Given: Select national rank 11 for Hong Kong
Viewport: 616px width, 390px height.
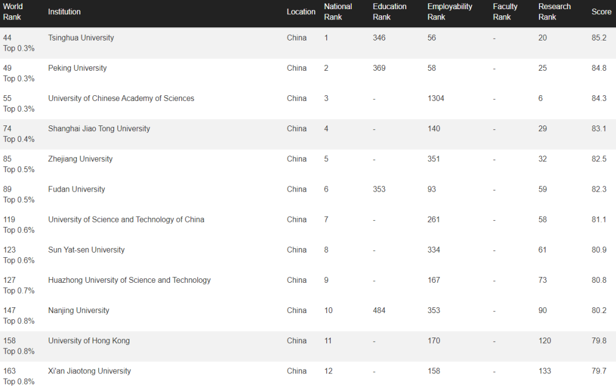Looking at the screenshot, I should (x=328, y=340).
